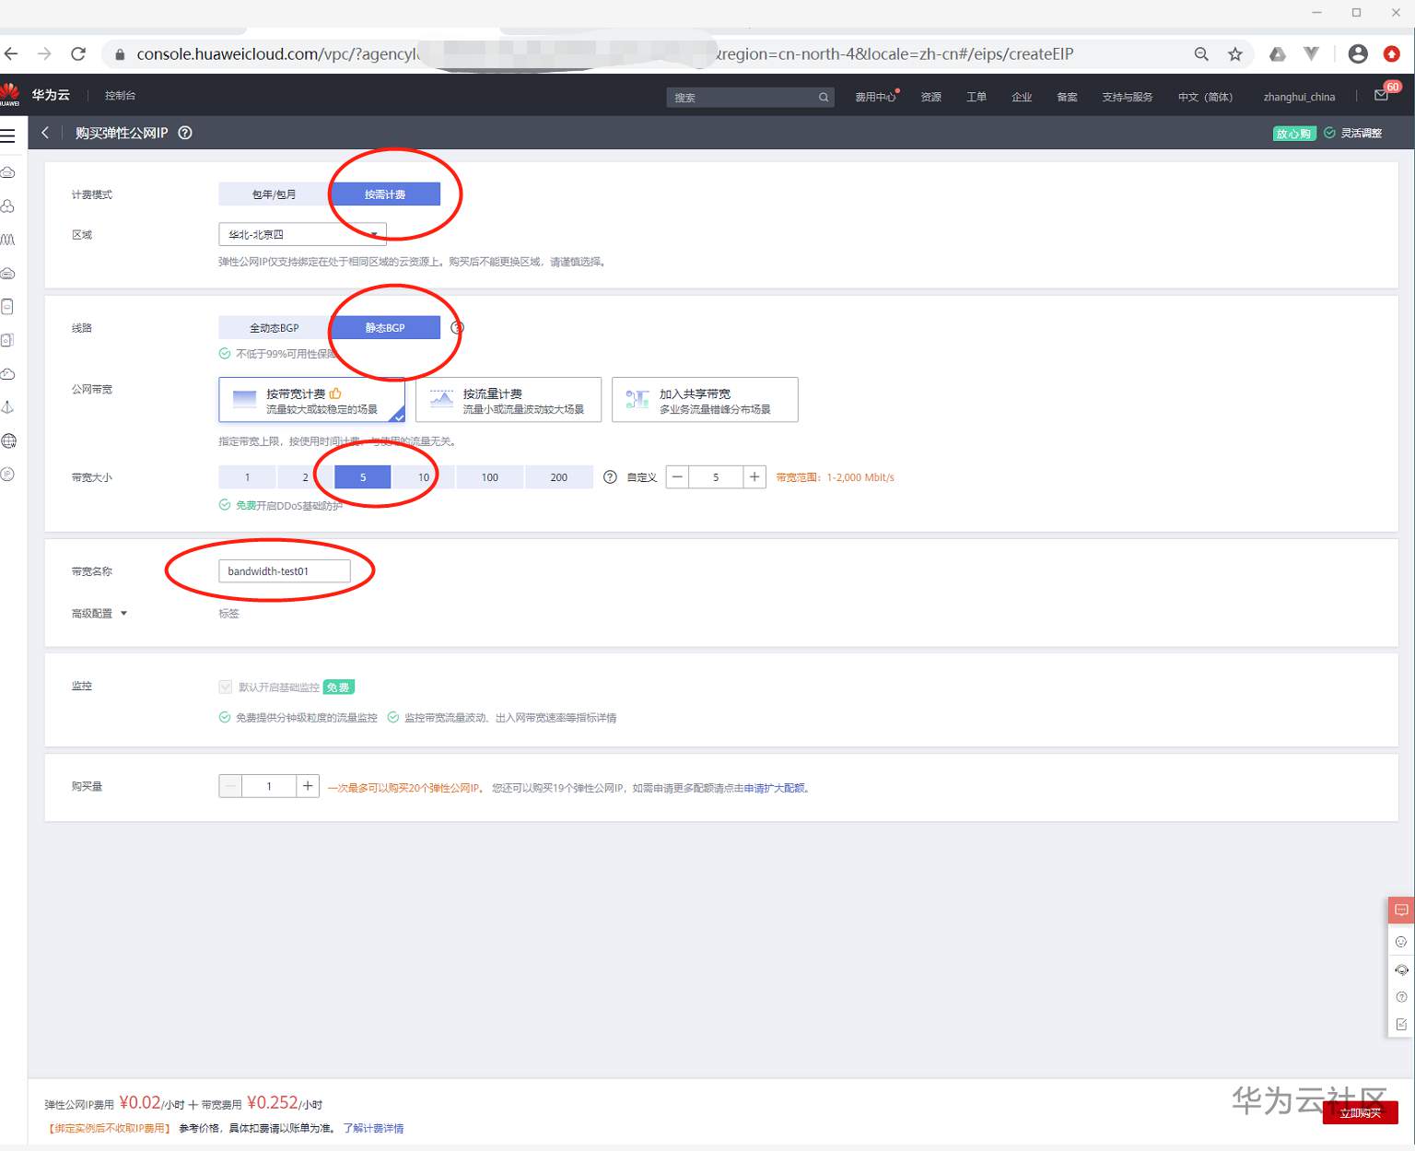Viewport: 1415px width, 1151px height.
Task: Open zhanghui_china account menu
Action: 1299,97
